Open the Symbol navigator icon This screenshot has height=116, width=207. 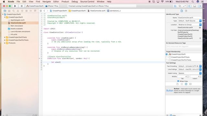click(9, 11)
